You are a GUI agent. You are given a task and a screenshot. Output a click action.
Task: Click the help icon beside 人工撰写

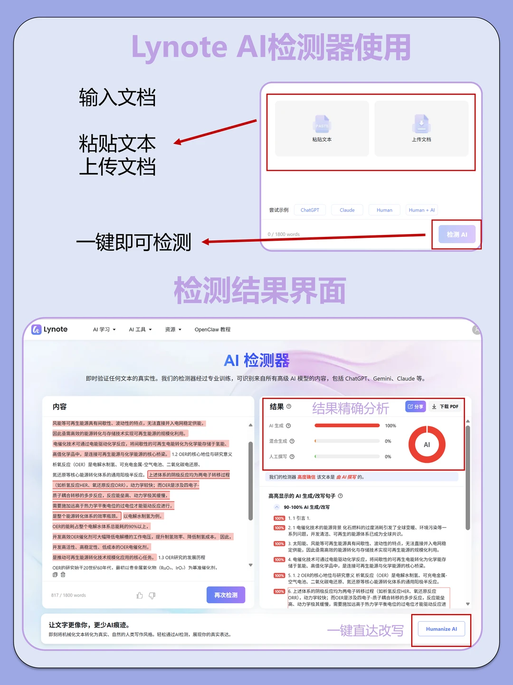click(x=292, y=457)
